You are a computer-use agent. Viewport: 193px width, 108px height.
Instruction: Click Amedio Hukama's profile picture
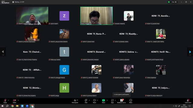[129, 16]
